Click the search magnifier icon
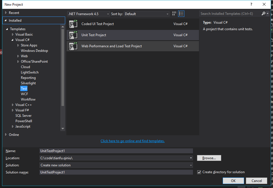273x188 pixels. pos(264,13)
